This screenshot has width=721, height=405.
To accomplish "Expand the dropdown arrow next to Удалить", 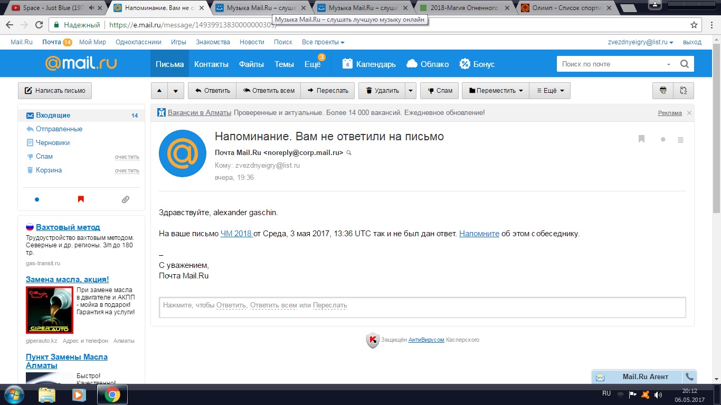I will (x=411, y=90).
